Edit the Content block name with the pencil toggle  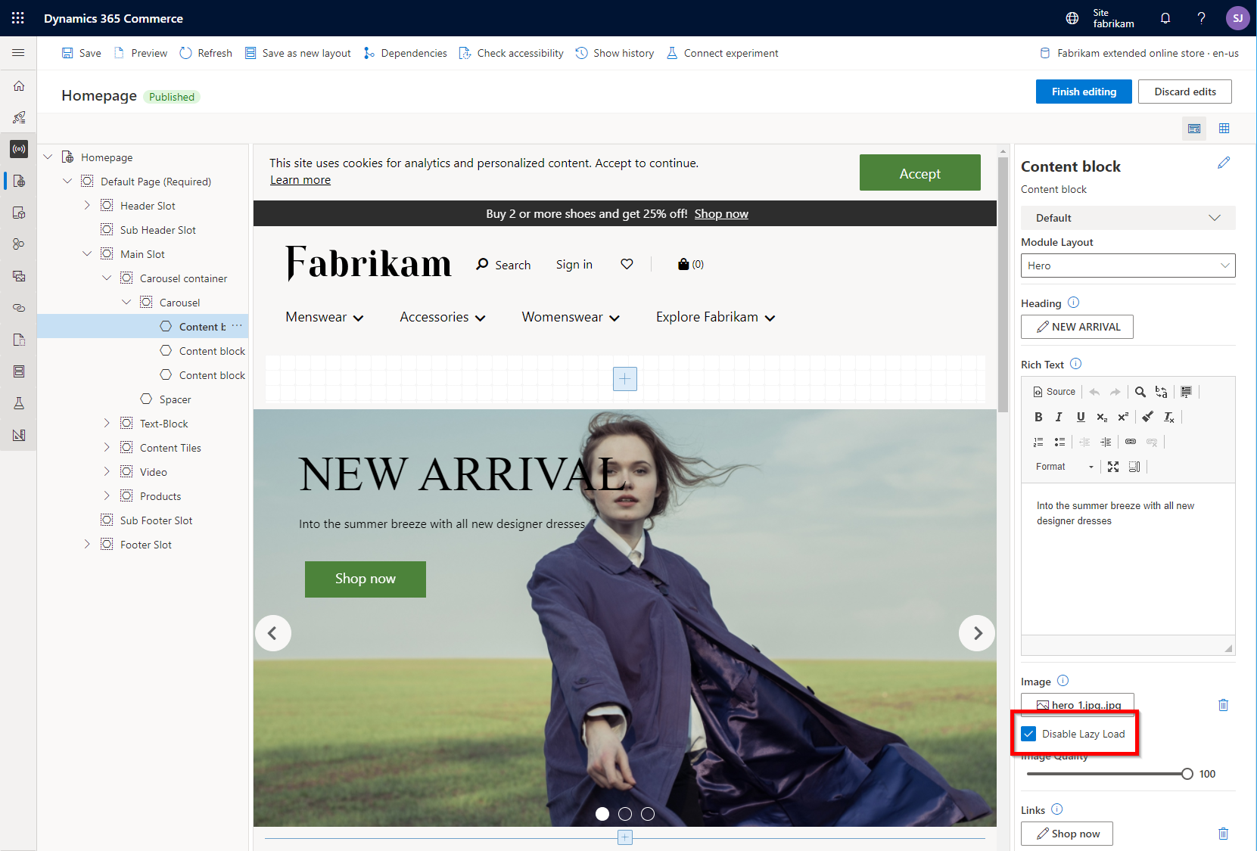pyautogui.click(x=1224, y=163)
